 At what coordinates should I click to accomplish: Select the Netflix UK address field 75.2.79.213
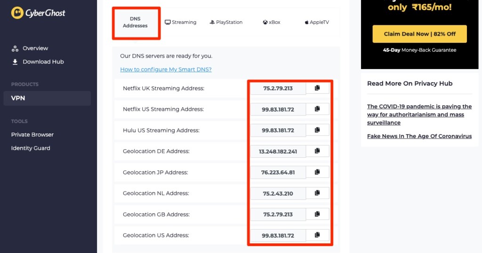pyautogui.click(x=278, y=88)
